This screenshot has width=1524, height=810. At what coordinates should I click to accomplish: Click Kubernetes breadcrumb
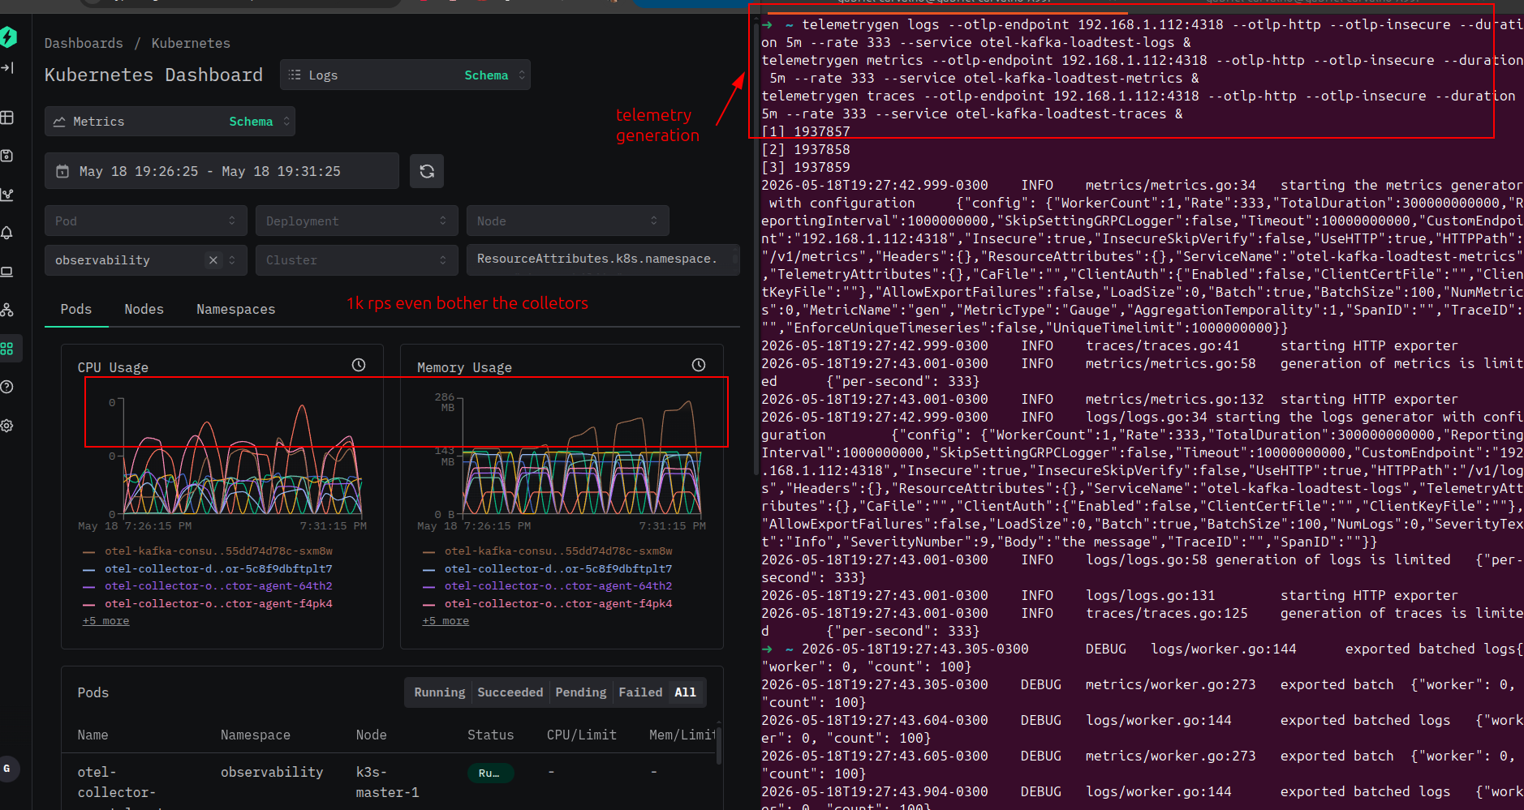tap(191, 43)
